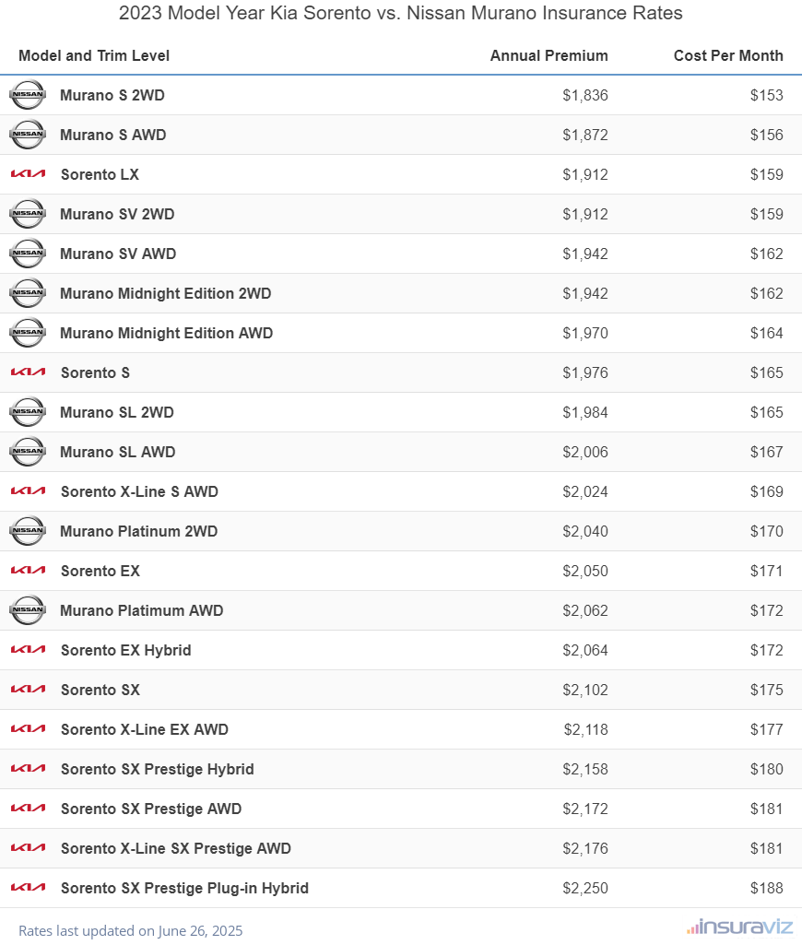Select the Sorento LX model name
Screen dimensions: 802x945
100,175
